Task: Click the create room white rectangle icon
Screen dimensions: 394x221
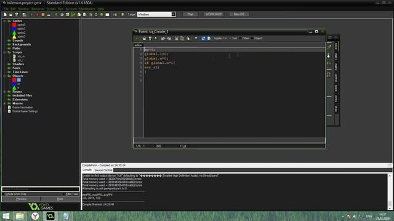Action: pyautogui.click(x=107, y=14)
